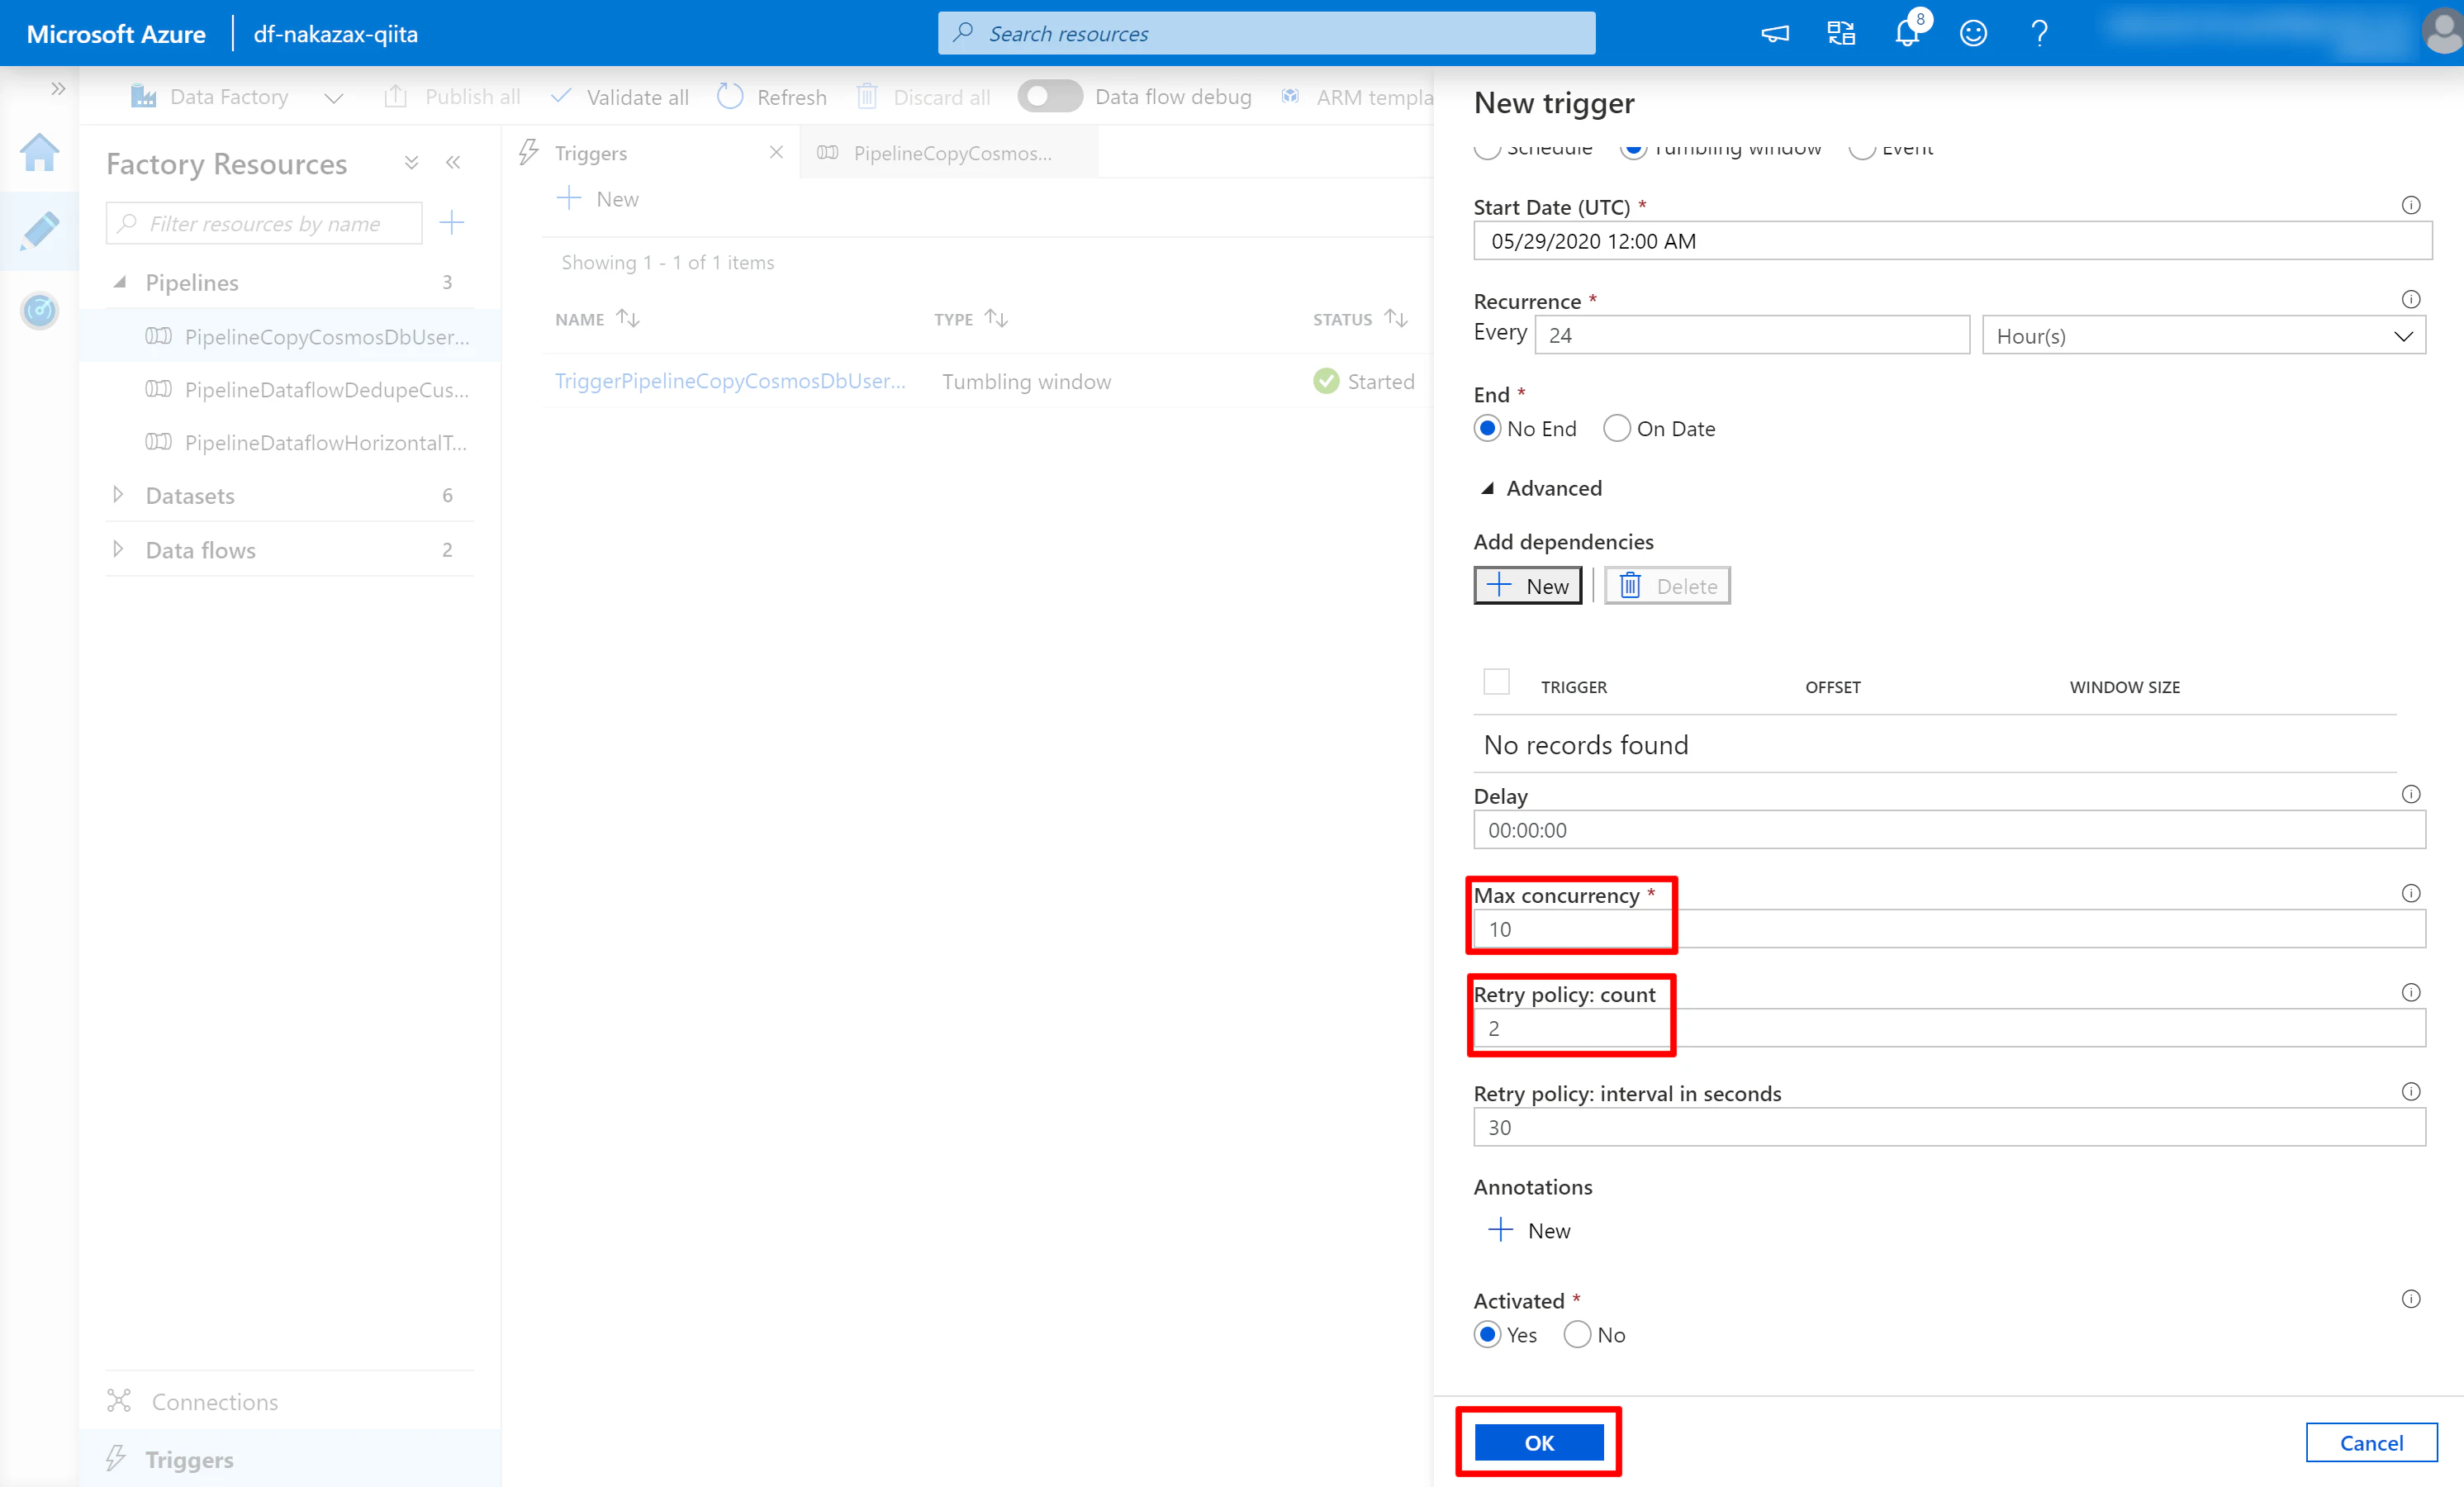Click the Delete dependency button
2464x1487 pixels.
[x=1667, y=585]
